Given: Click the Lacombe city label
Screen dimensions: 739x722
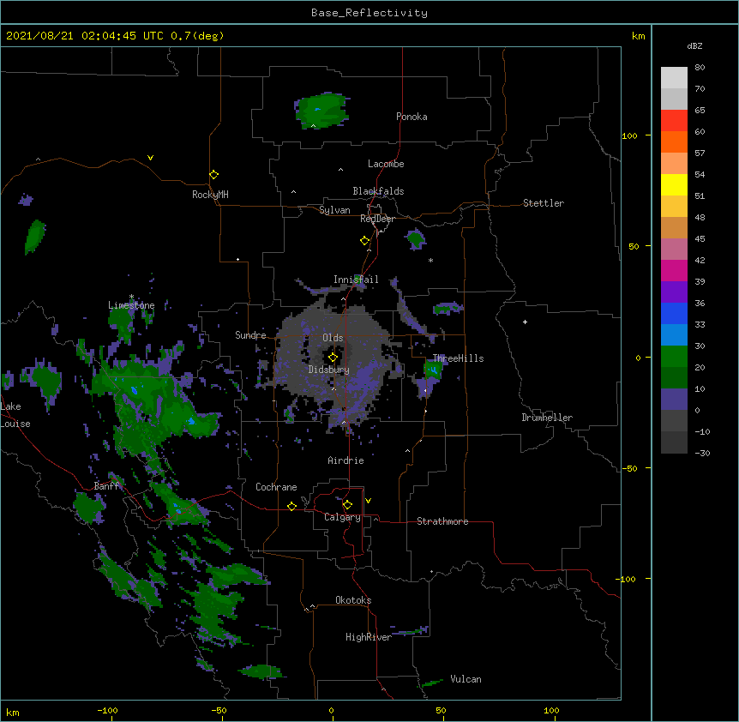Looking at the screenshot, I should pos(386,164).
